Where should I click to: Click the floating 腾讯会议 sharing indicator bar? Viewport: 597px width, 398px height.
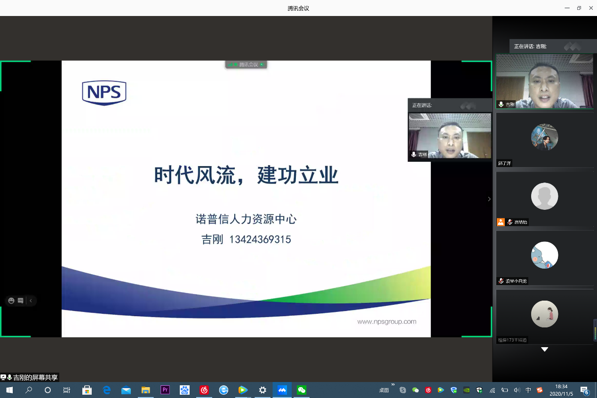pos(246,64)
